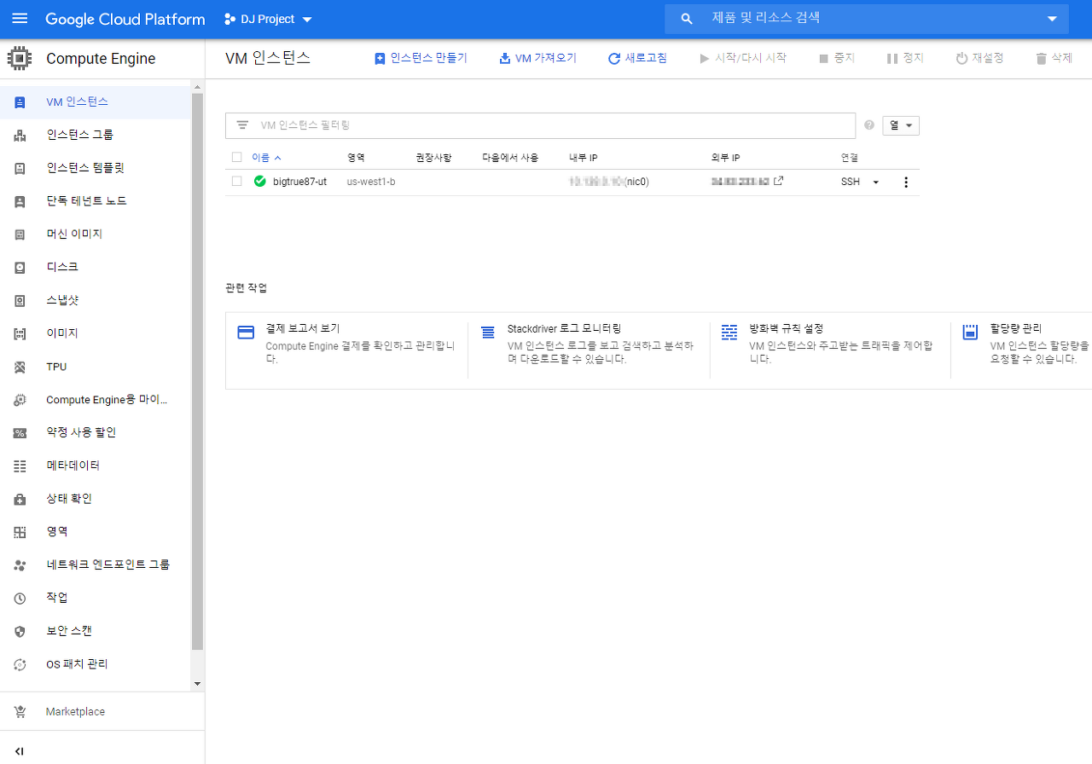1092x764 pixels.
Task: Check the bigtrue87-ut row checkbox
Action: pyautogui.click(x=237, y=181)
